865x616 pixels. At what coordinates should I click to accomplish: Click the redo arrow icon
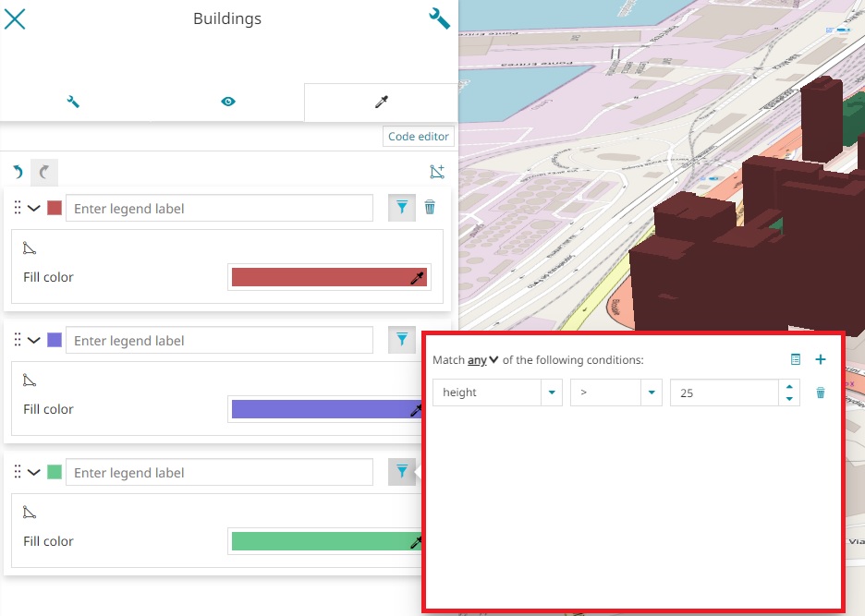(x=43, y=172)
